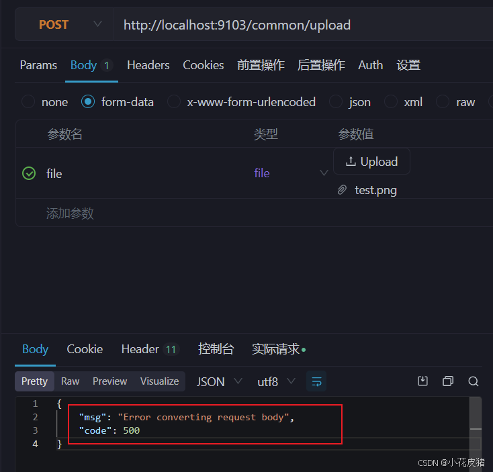Click the 参数名 column header
493x472 pixels.
64,134
